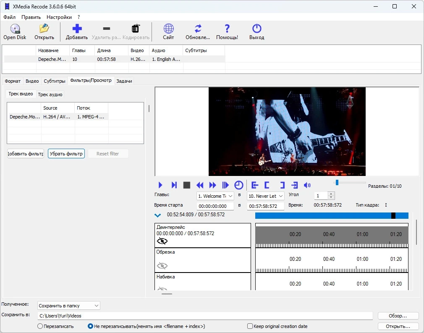Click the Длина column header
424x333 pixels.
(x=111, y=50)
